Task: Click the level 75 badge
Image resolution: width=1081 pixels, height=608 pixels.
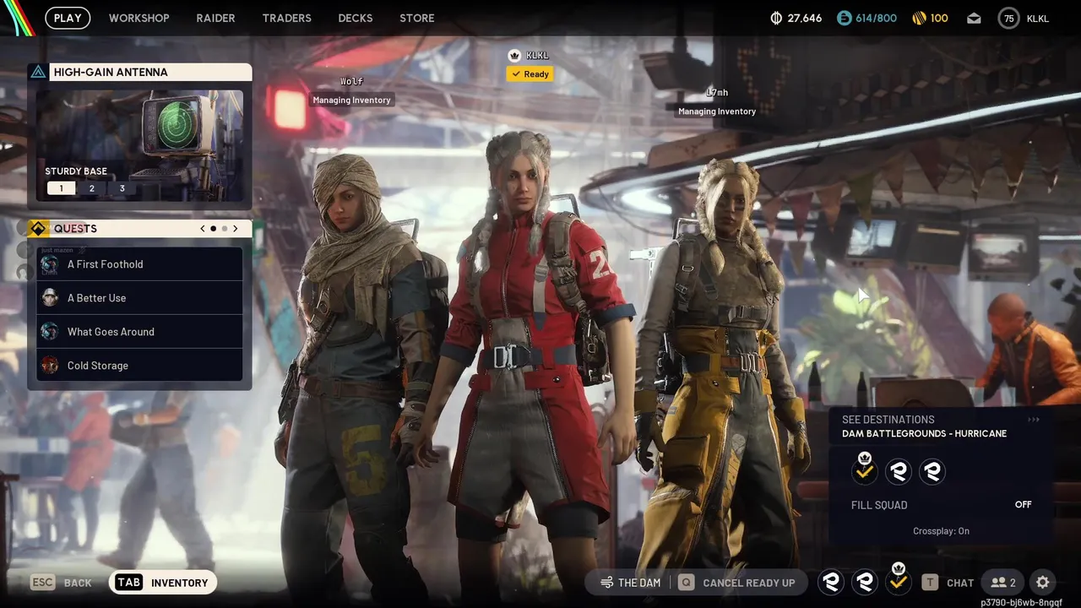Action: pos(1008,18)
